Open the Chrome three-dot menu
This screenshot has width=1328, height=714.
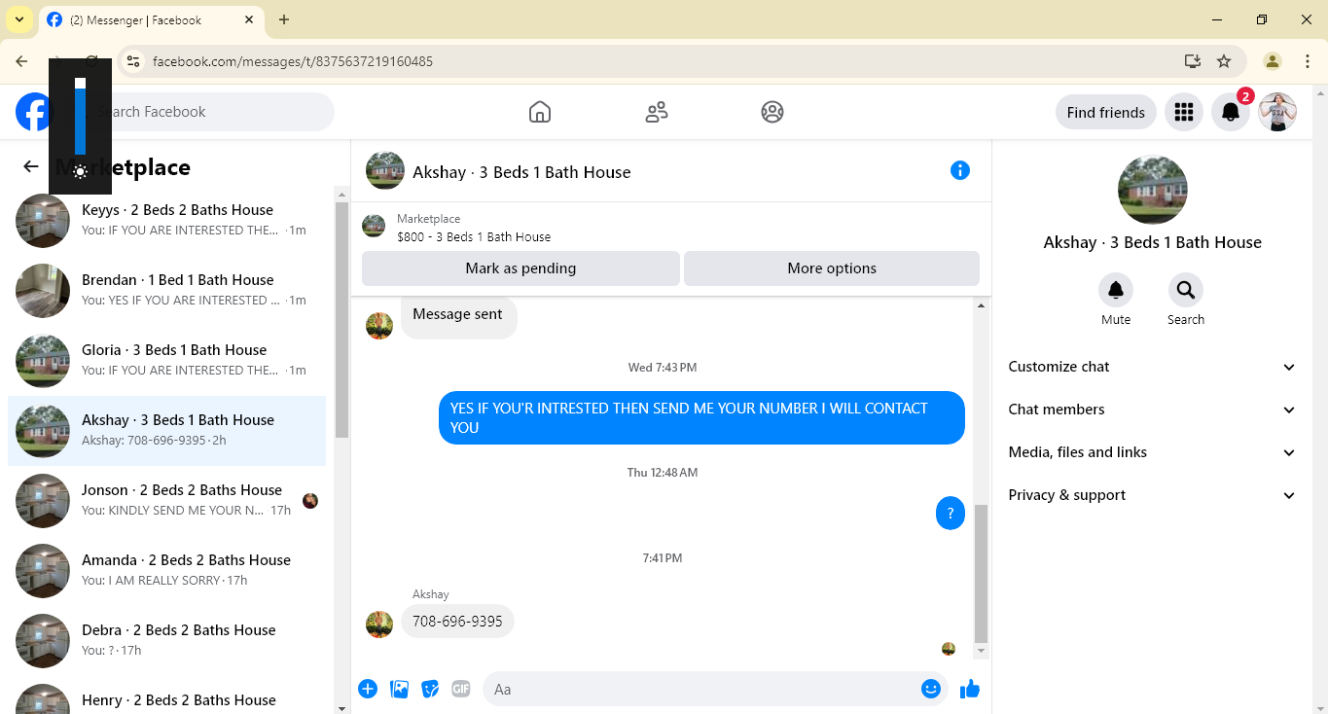tap(1308, 61)
